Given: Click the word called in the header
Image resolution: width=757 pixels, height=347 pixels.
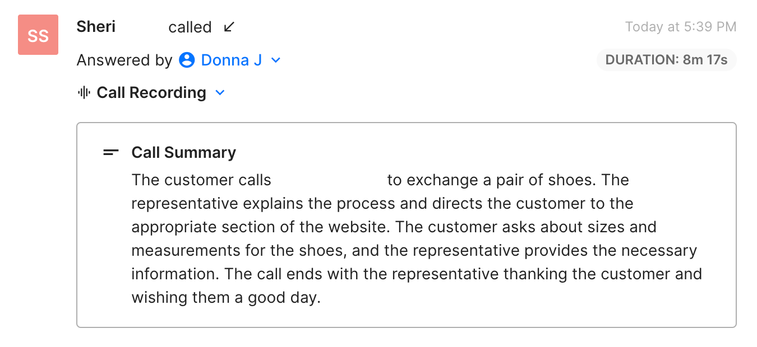Looking at the screenshot, I should click(x=190, y=26).
